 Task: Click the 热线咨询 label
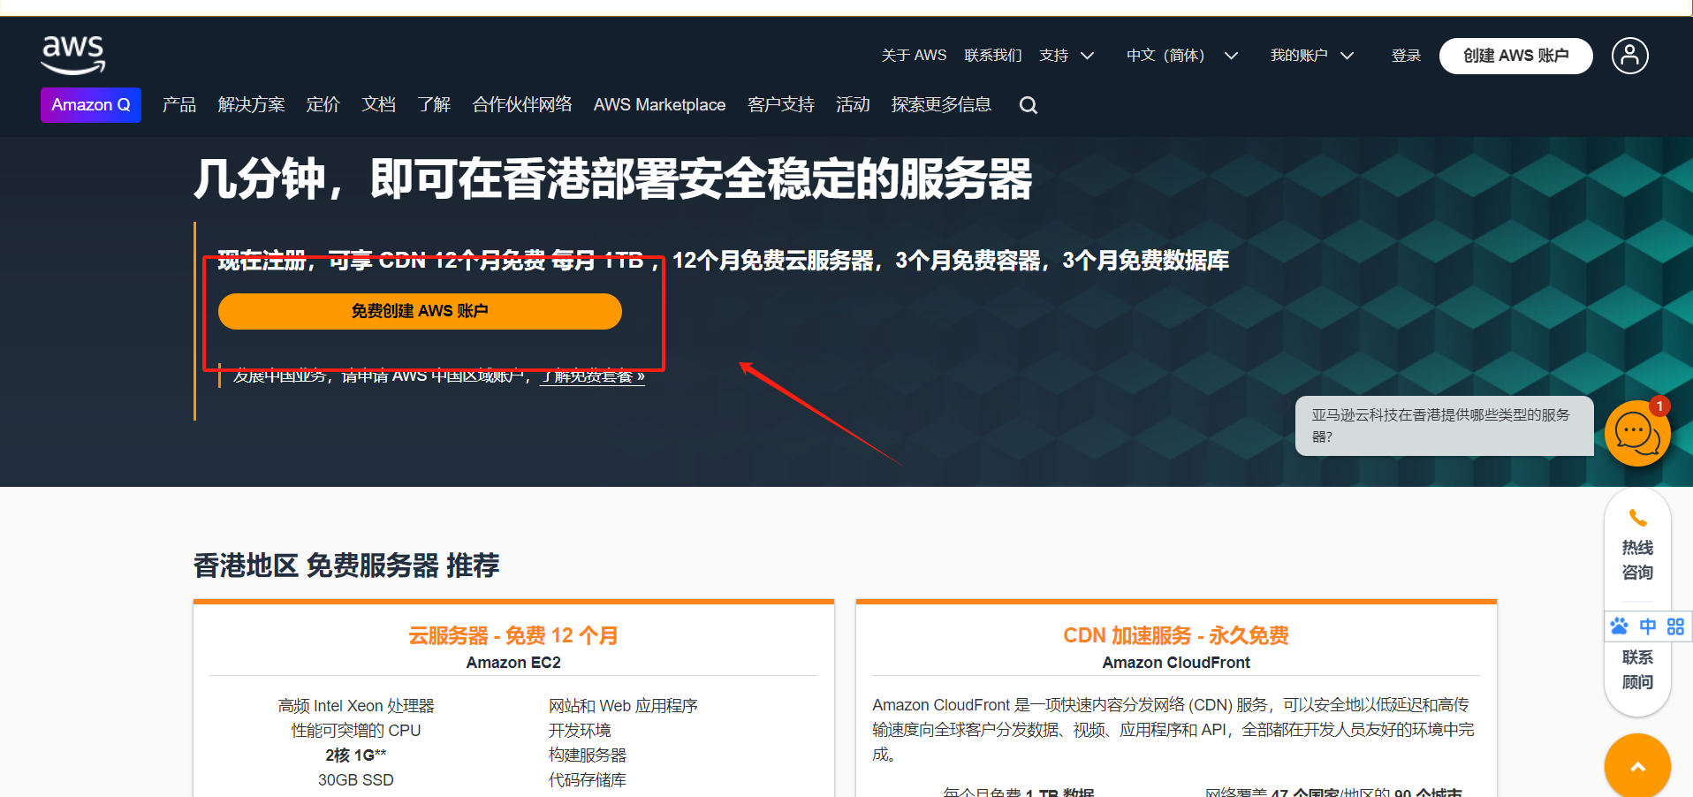tap(1637, 560)
